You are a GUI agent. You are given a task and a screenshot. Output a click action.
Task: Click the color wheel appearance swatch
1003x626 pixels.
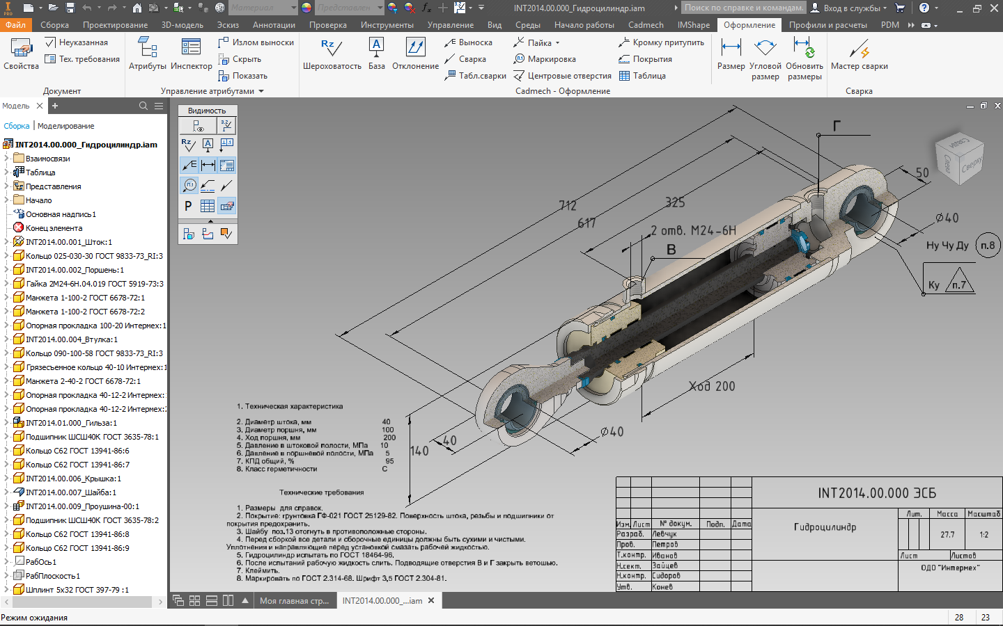(306, 8)
